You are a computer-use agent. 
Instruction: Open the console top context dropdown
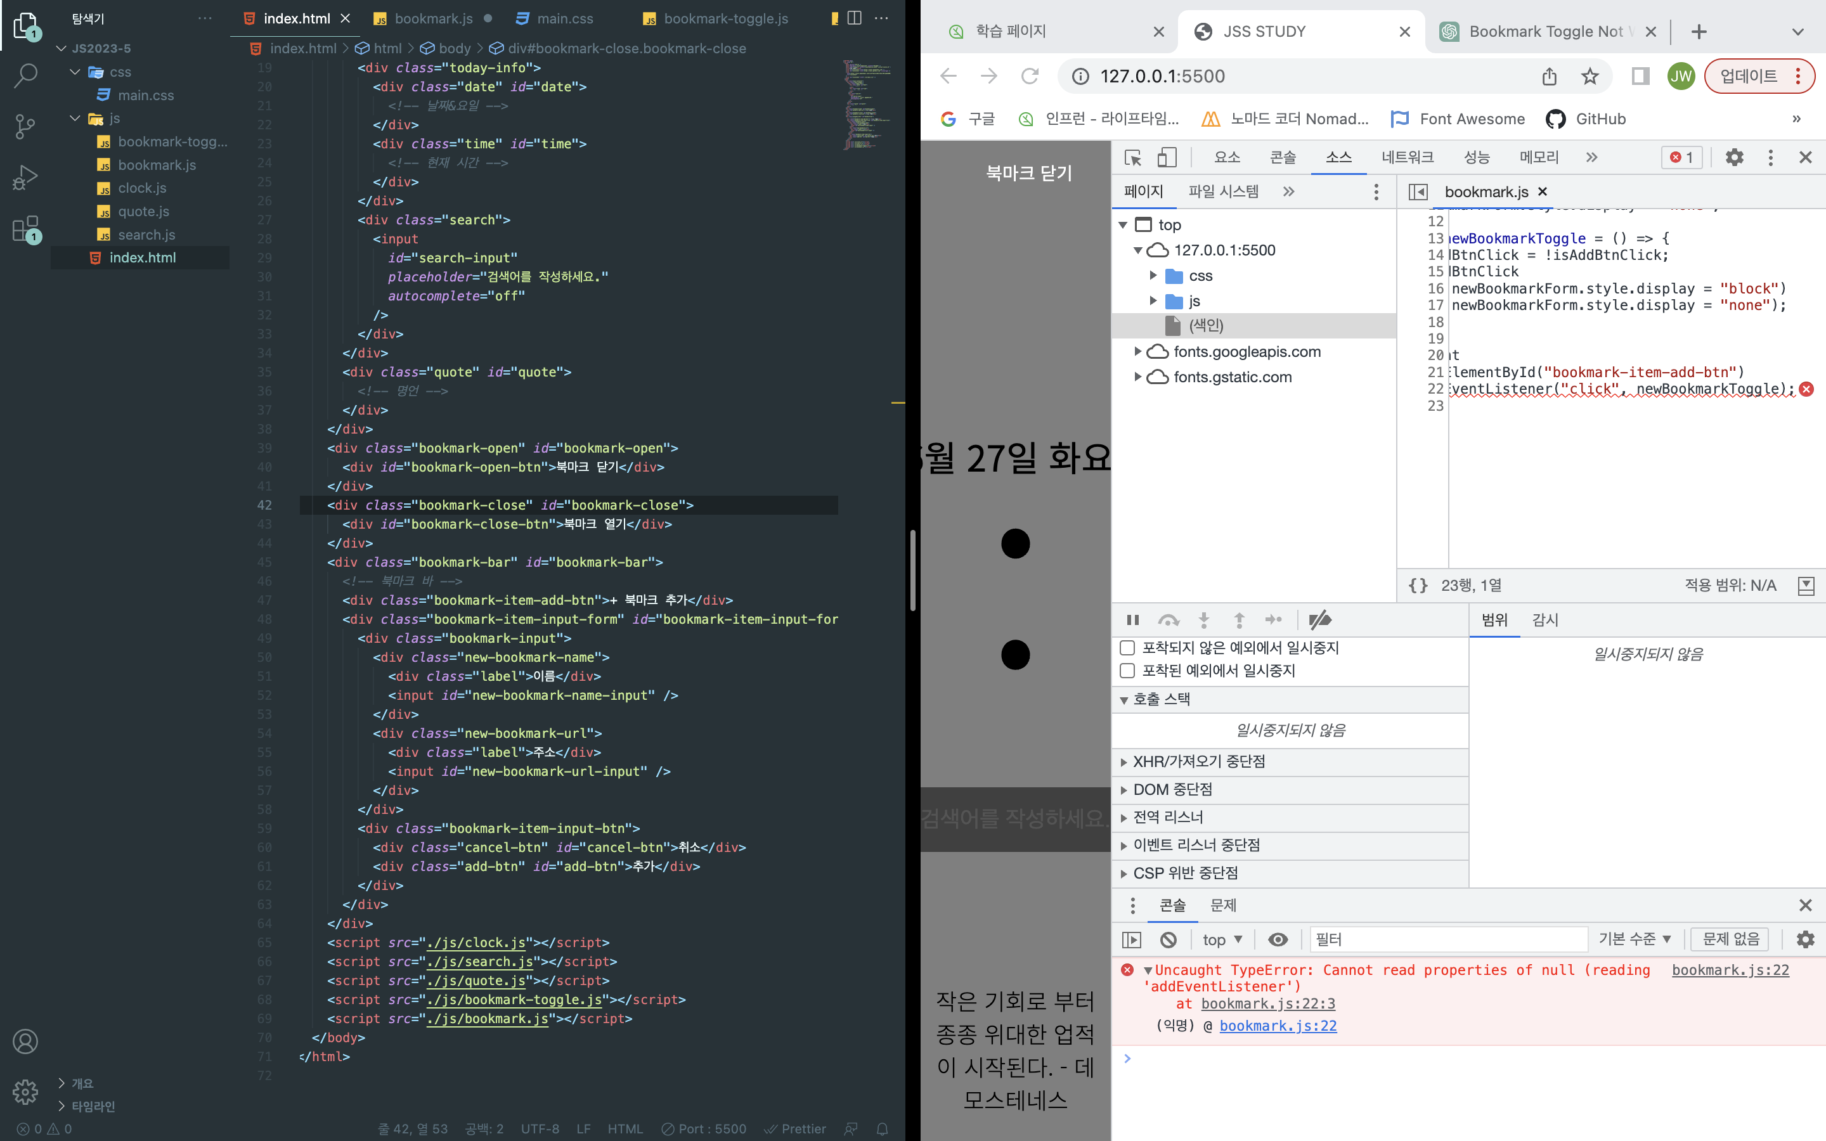(1222, 939)
